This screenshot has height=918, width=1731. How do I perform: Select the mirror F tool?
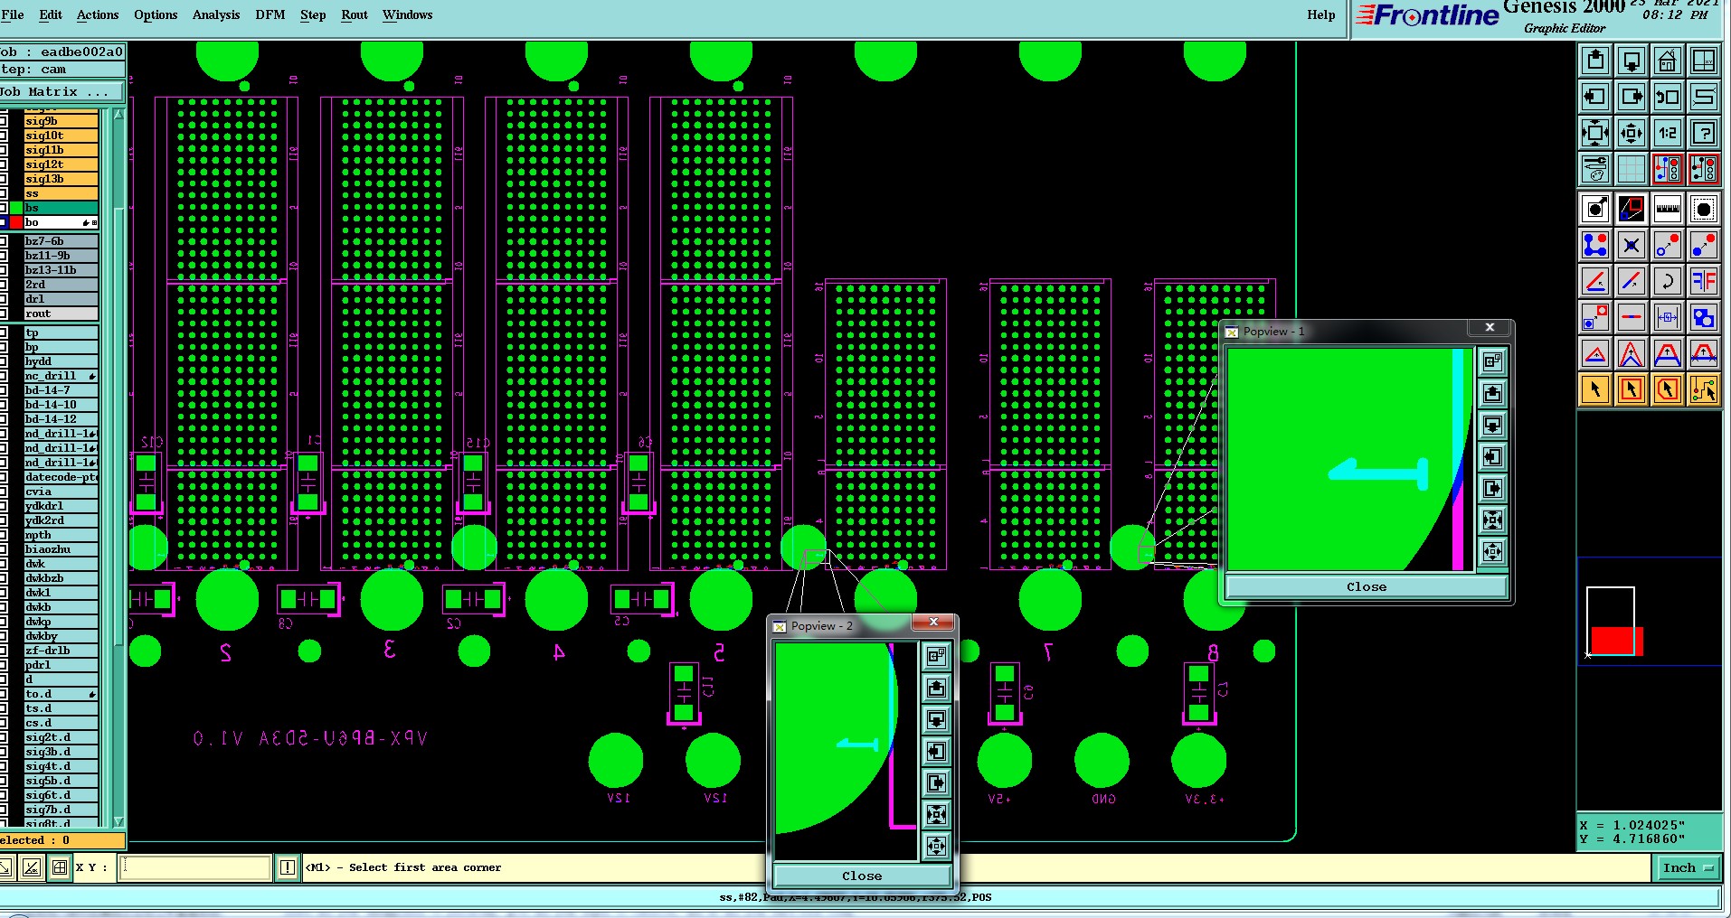1704,281
